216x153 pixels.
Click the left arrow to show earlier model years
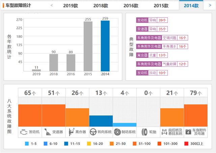(52, 5)
